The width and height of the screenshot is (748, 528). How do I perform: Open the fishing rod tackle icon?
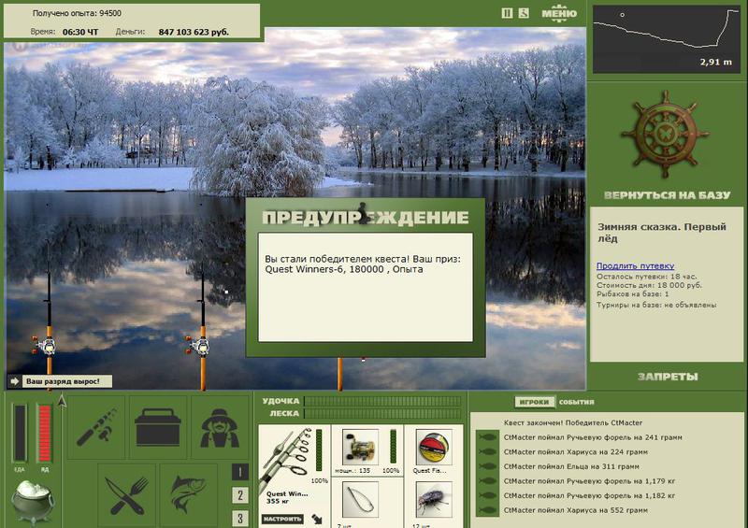[x=96, y=427]
